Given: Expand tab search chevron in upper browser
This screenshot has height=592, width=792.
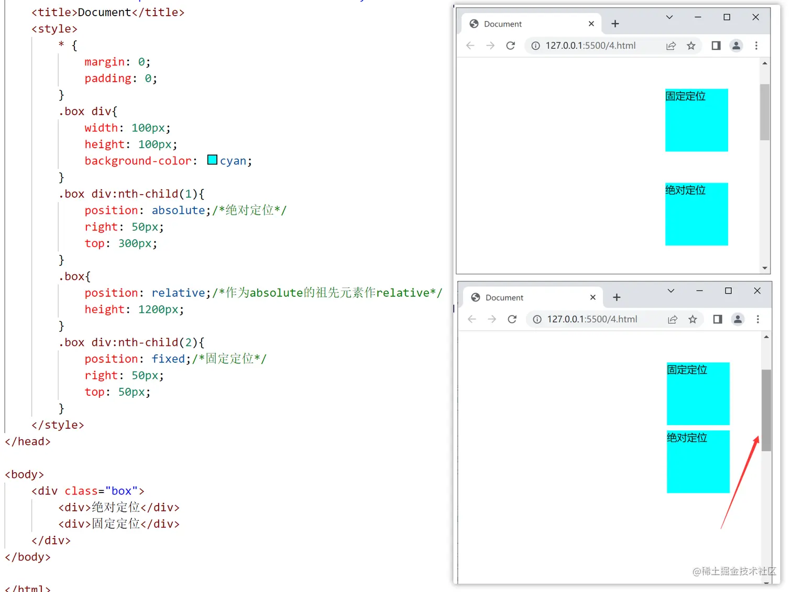Looking at the screenshot, I should point(669,17).
